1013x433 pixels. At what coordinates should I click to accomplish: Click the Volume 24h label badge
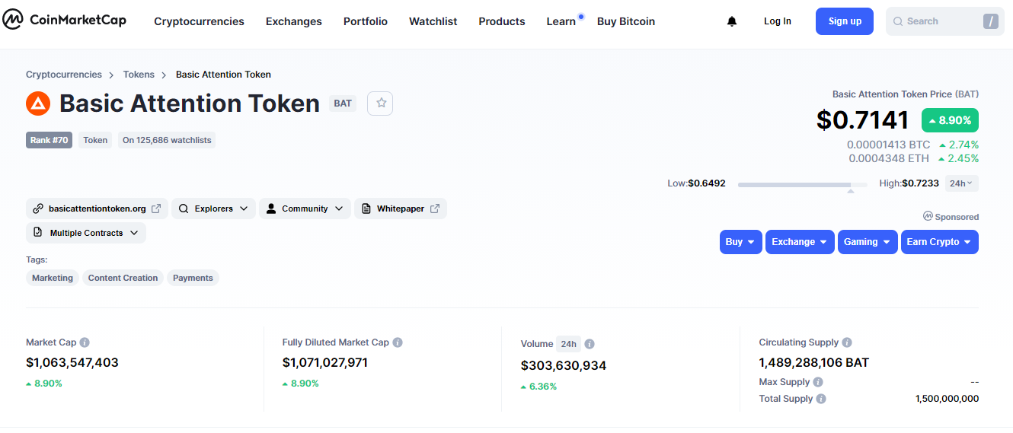[x=568, y=344]
